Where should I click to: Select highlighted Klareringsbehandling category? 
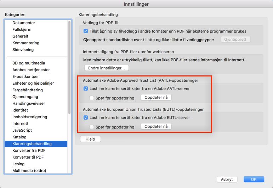point(36,144)
